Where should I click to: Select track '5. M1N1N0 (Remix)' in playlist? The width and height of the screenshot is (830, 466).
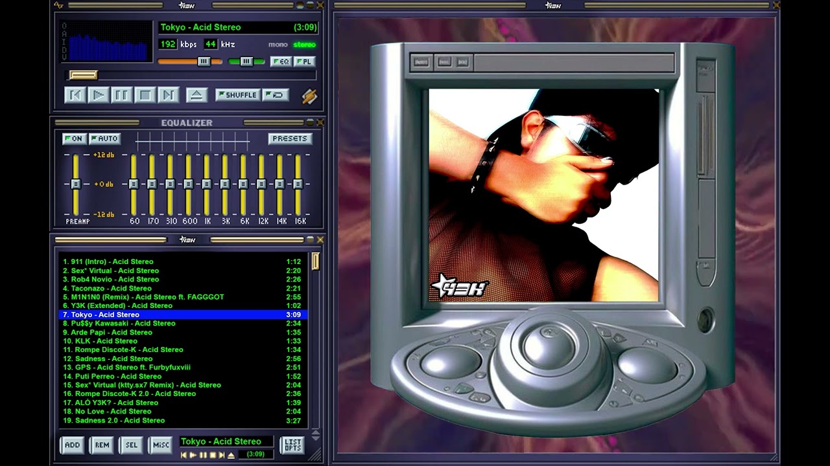(183, 297)
